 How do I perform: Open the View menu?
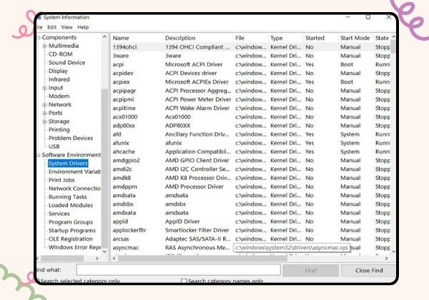(66, 27)
